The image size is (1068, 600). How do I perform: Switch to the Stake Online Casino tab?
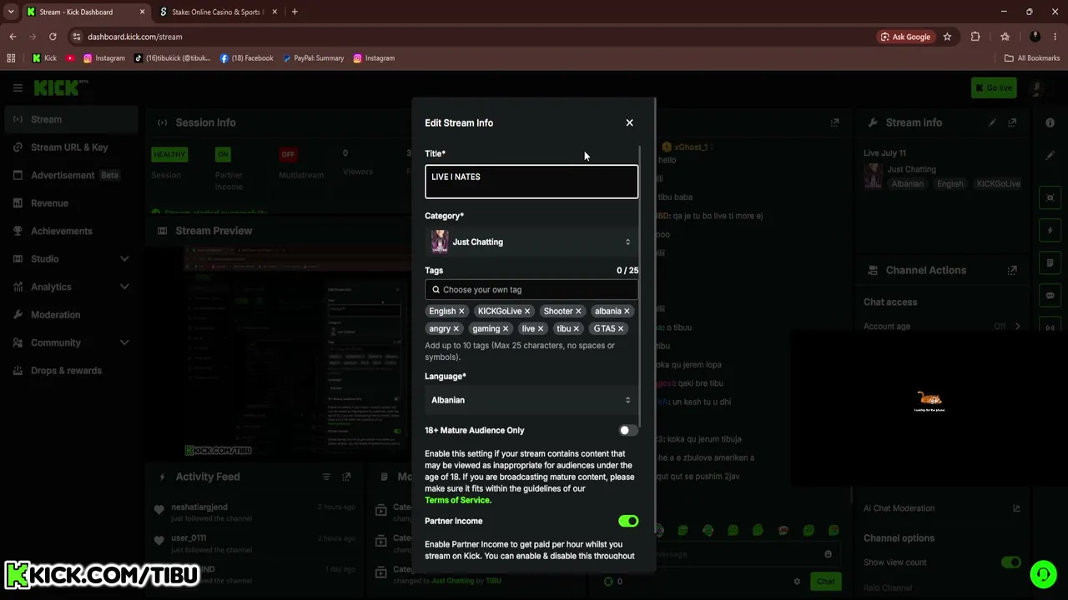coord(217,12)
